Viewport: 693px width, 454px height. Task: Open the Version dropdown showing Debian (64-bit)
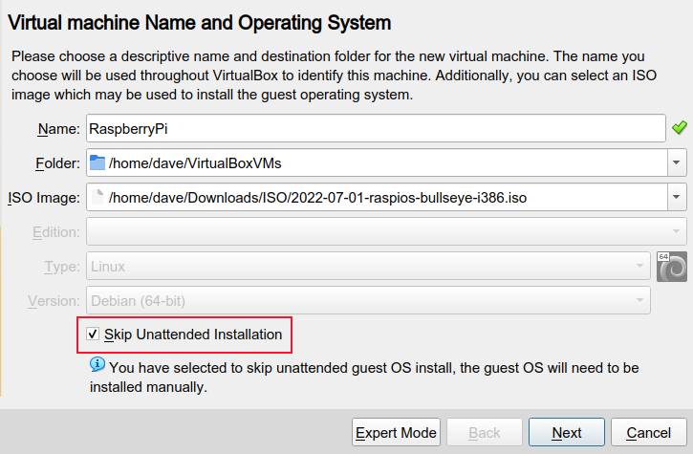pos(368,301)
